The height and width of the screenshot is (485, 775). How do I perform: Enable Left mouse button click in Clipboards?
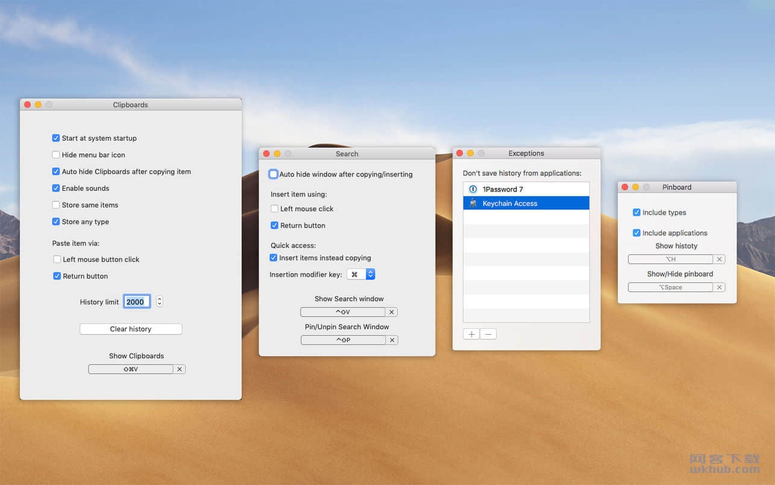[x=57, y=259]
